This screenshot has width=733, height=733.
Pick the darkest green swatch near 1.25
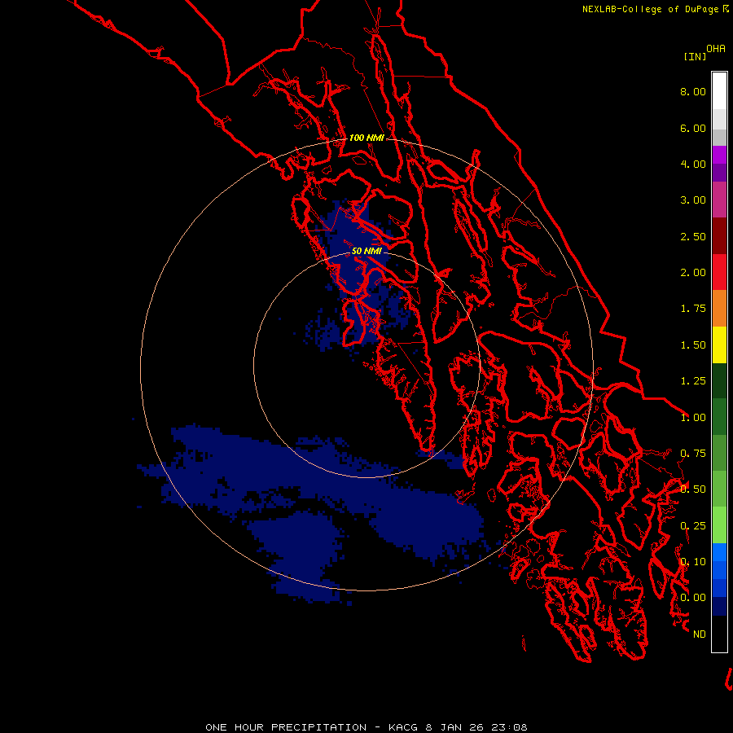click(x=719, y=380)
